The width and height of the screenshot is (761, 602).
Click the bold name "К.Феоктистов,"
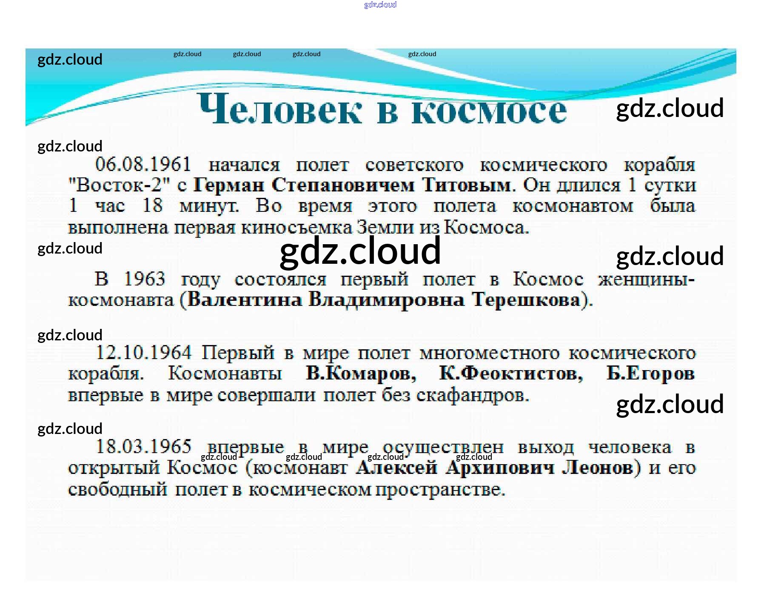click(510, 374)
